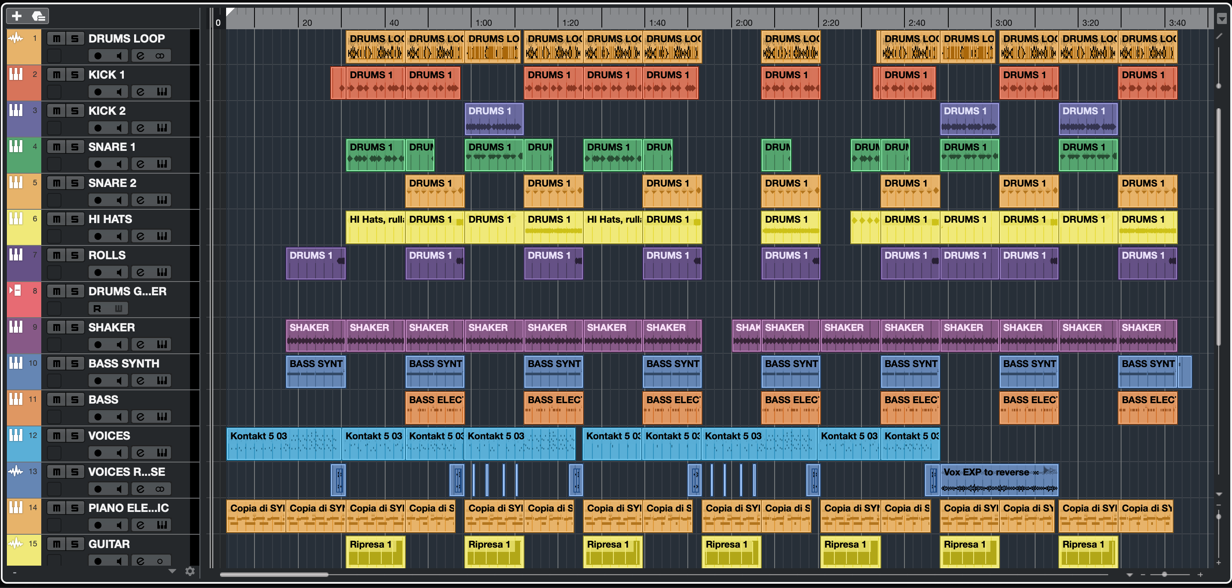Toggle musical timebase loop icon on DRUMS LOOP

tap(160, 56)
